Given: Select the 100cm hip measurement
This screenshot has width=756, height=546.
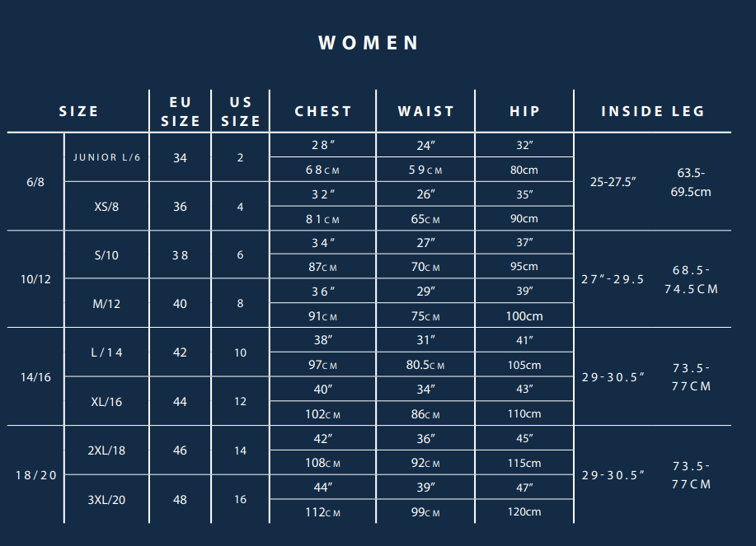Looking at the screenshot, I should pos(524,316).
